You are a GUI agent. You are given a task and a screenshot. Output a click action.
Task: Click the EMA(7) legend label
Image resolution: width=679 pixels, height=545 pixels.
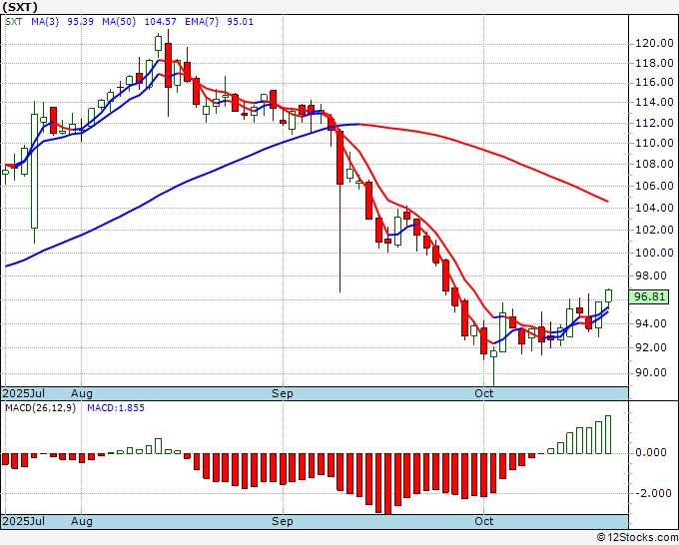(202, 22)
